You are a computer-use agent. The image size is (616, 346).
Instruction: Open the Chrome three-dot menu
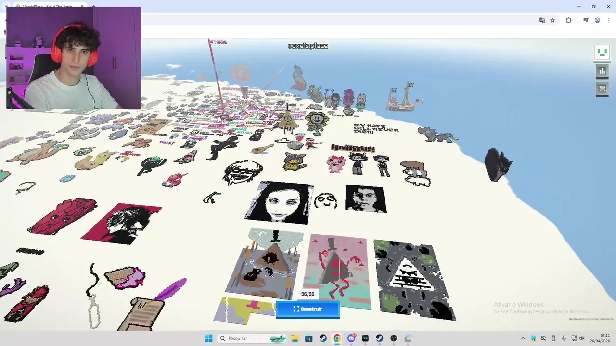click(x=609, y=20)
